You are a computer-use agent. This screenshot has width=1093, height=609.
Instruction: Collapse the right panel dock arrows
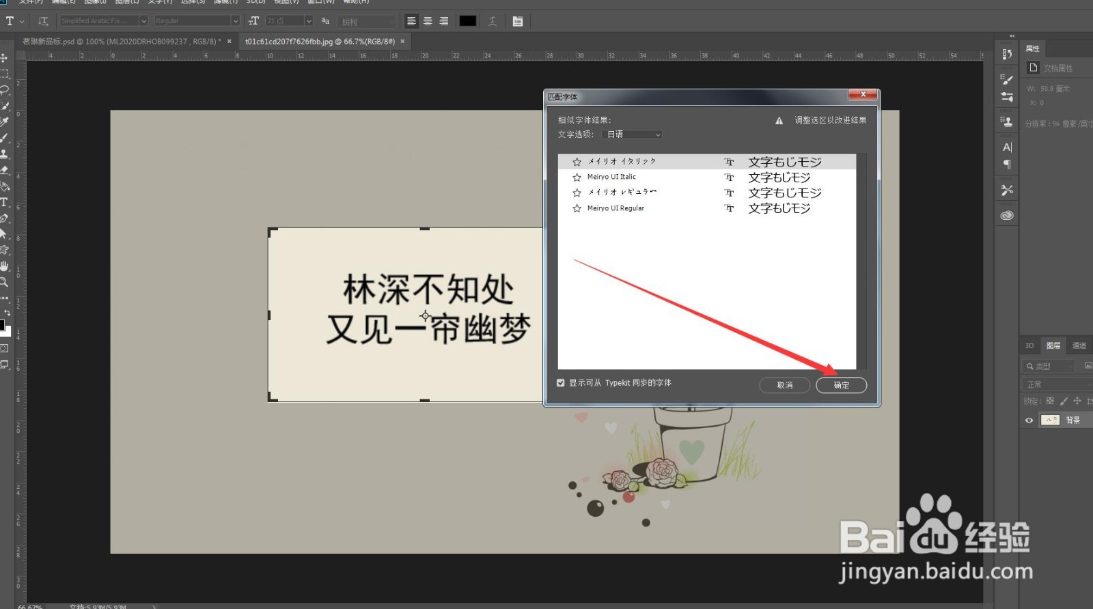pos(1012,36)
